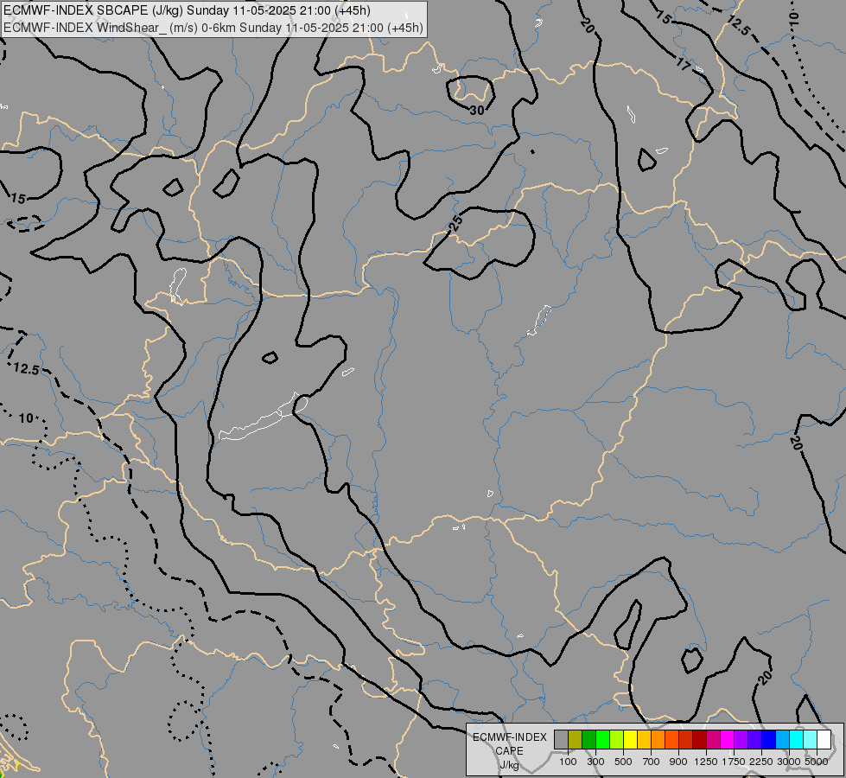Click the 2250 tick label in legend
846x778 pixels.
[x=761, y=762]
